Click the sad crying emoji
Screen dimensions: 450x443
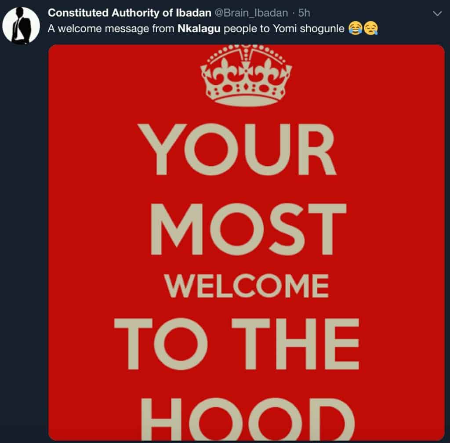pos(371,29)
